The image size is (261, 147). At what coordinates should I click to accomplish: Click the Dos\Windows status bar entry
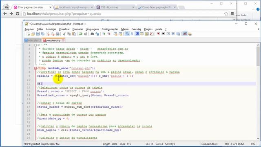(209, 144)
